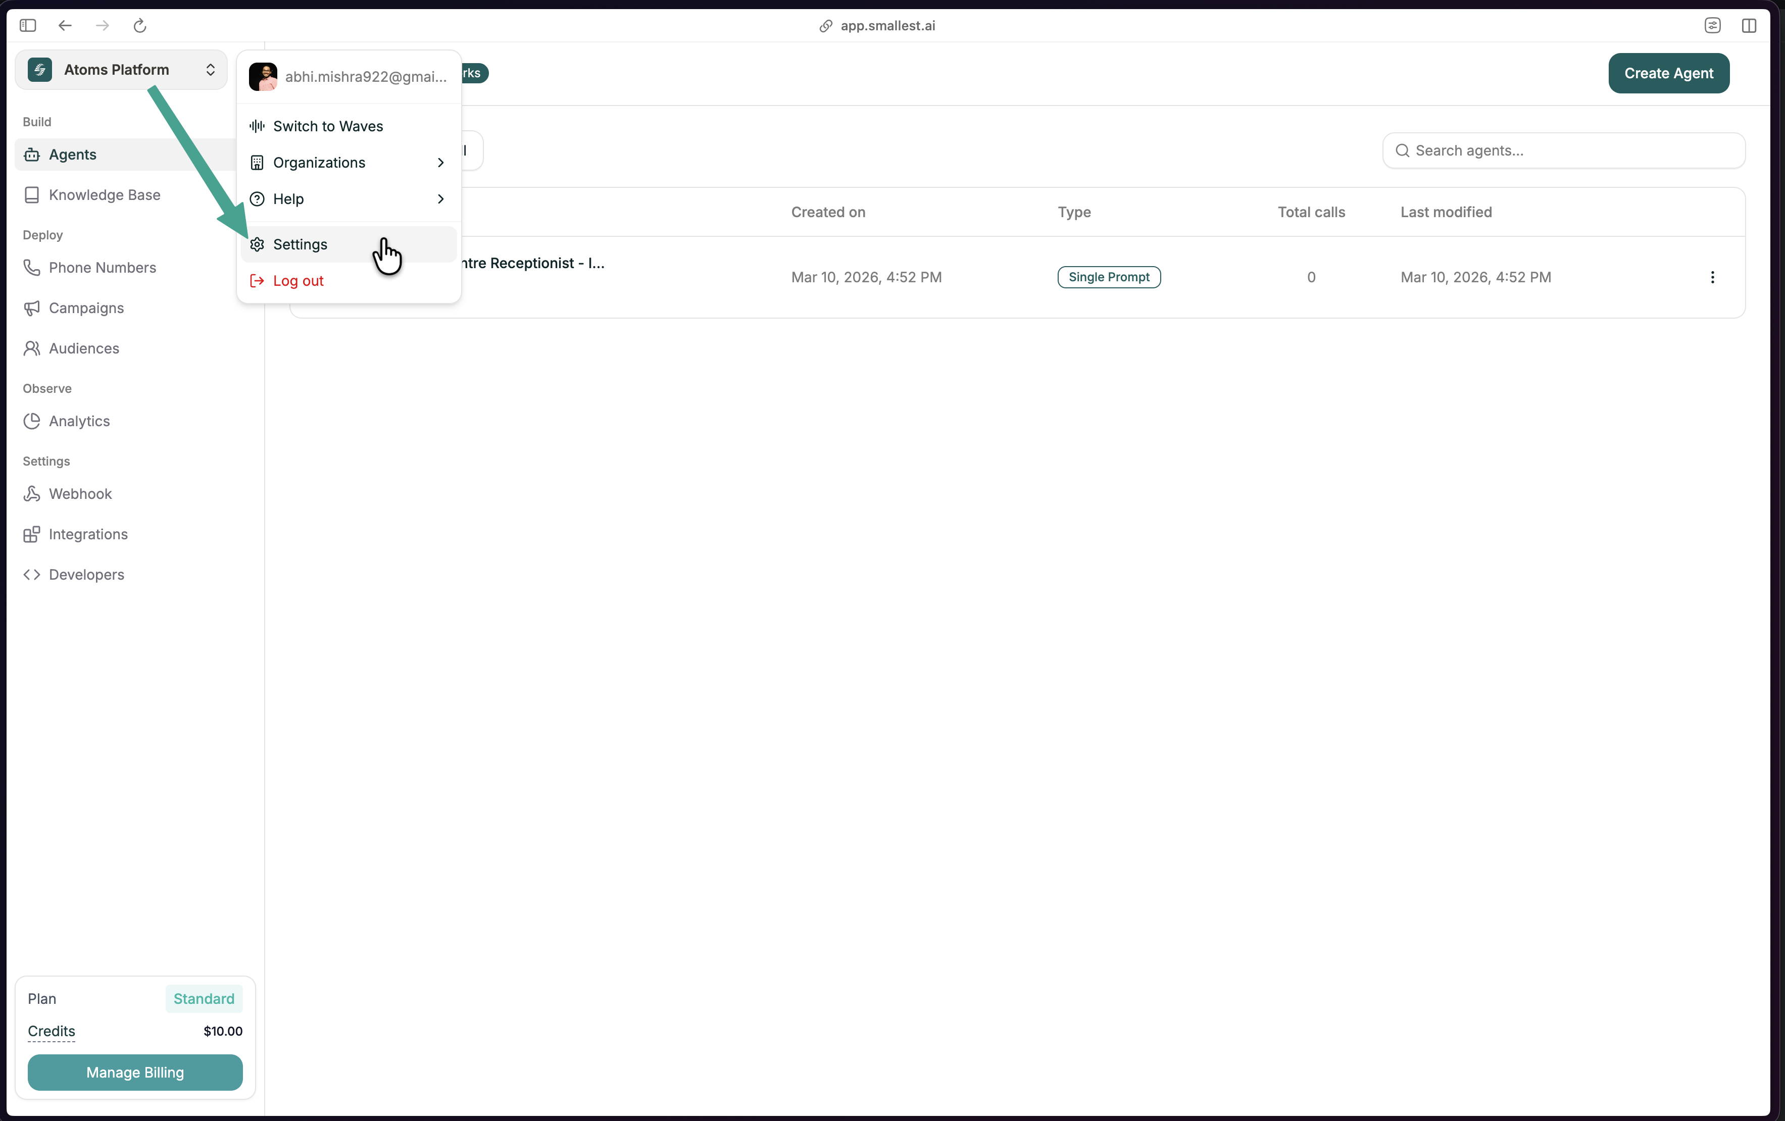Image resolution: width=1785 pixels, height=1121 pixels.
Task: Select Campaigns in the sidebar
Action: point(86,308)
